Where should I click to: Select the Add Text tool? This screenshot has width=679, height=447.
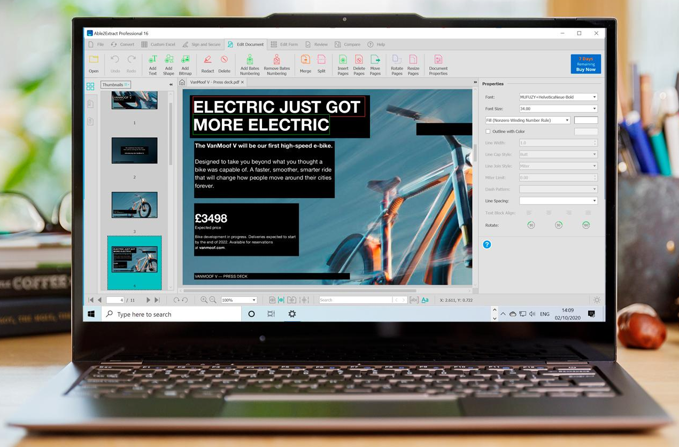click(153, 65)
